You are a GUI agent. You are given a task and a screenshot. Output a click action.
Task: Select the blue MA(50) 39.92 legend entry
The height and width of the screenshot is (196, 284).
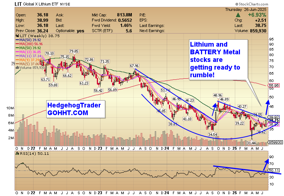coord(28,40)
